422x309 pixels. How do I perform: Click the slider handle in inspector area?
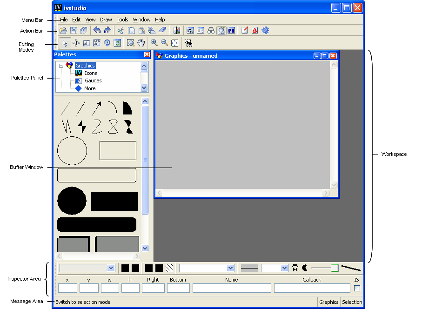(335, 268)
